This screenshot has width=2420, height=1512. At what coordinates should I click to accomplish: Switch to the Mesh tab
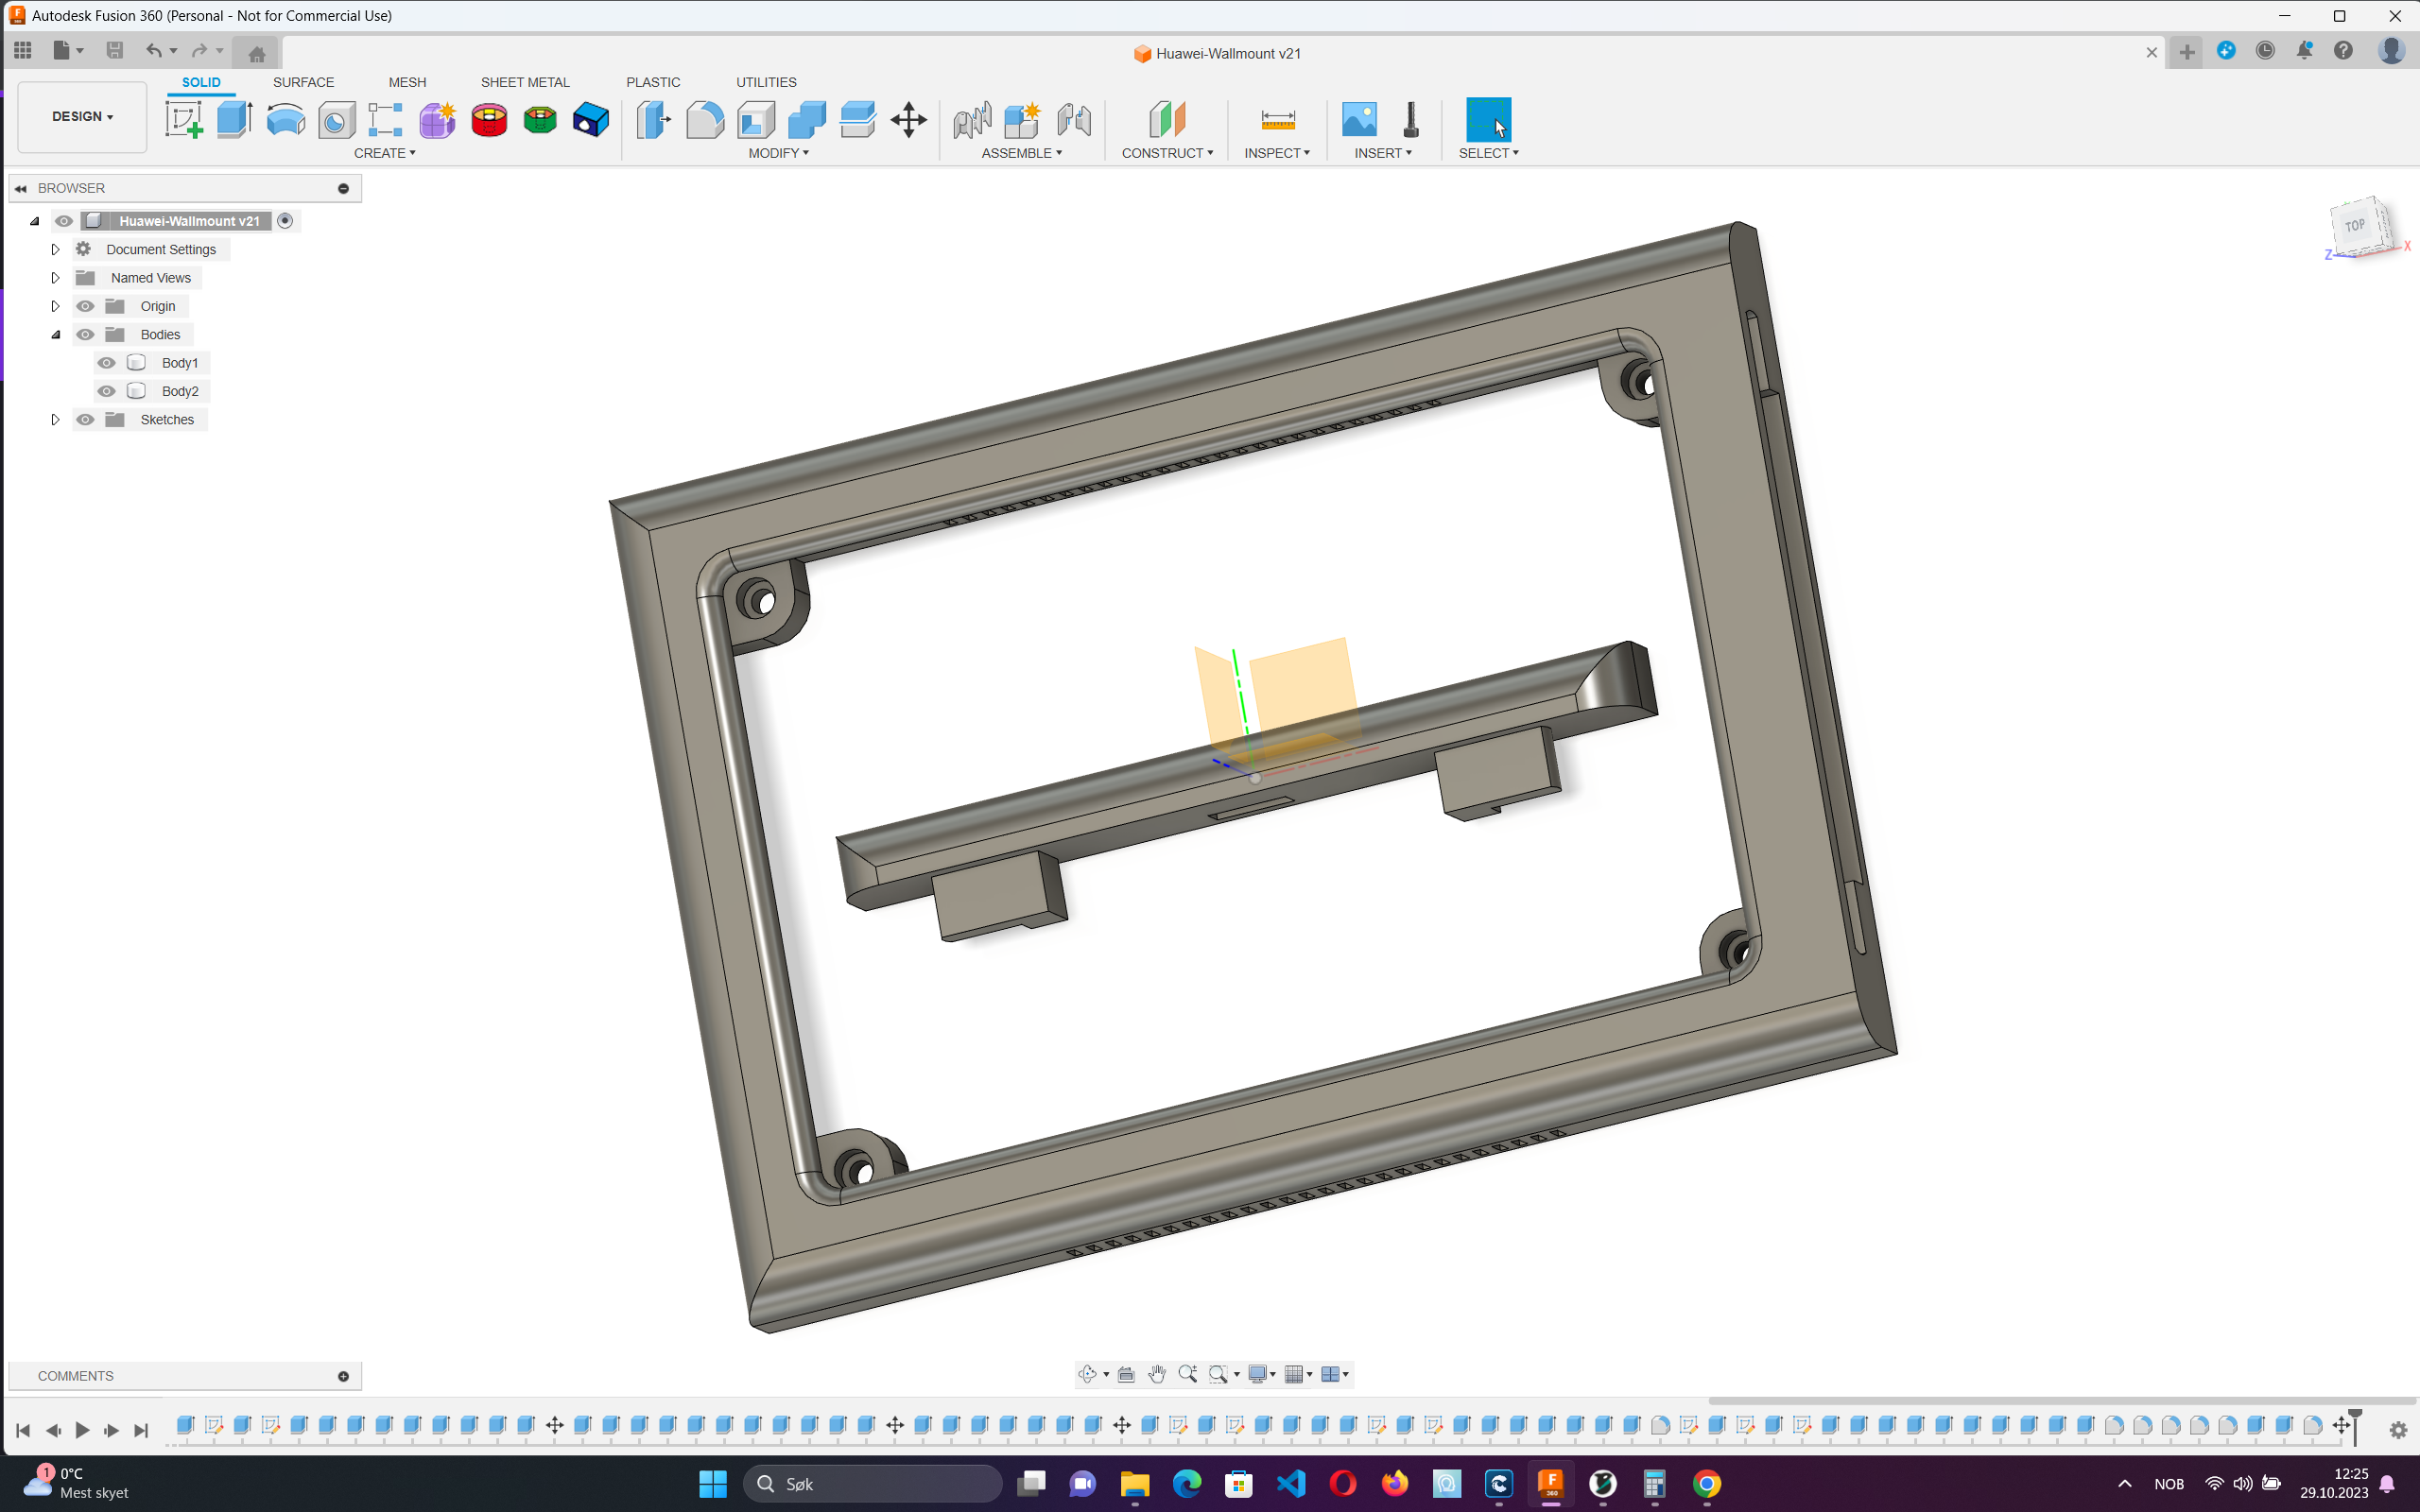(x=406, y=82)
